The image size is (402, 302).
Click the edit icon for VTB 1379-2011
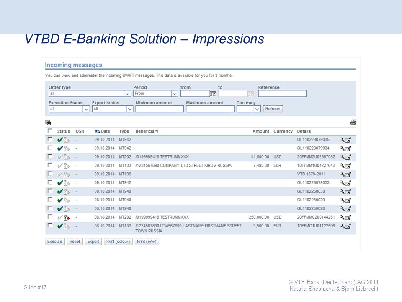348,174
